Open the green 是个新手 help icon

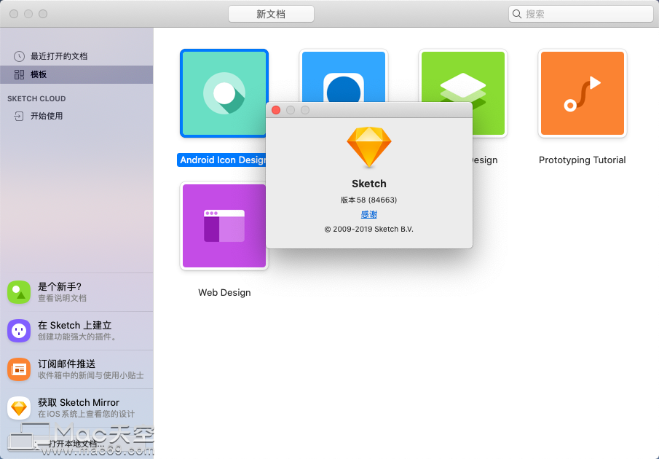(x=19, y=292)
